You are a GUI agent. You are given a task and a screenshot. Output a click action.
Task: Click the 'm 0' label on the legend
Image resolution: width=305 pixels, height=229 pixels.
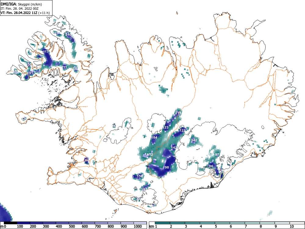coord(3,227)
